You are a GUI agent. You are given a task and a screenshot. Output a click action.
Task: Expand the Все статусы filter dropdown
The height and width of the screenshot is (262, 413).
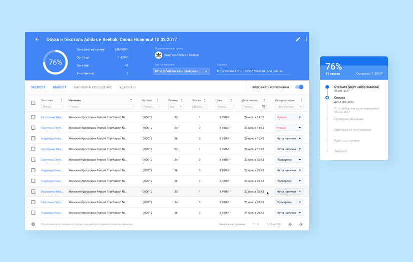[289, 107]
